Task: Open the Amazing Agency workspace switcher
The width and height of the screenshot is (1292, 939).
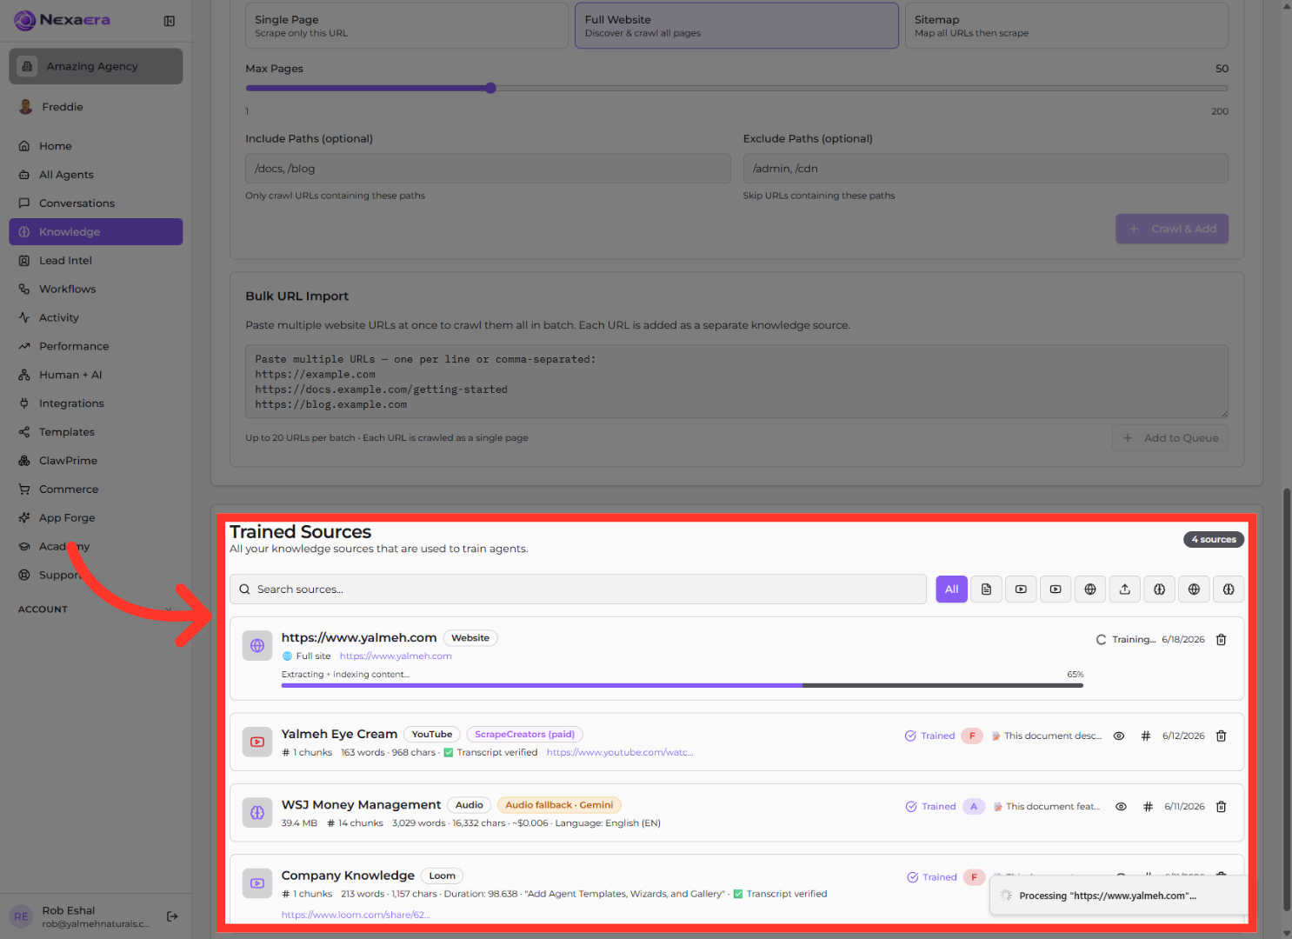Action: tap(96, 66)
